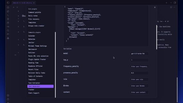Close the settings dialog

155,7
